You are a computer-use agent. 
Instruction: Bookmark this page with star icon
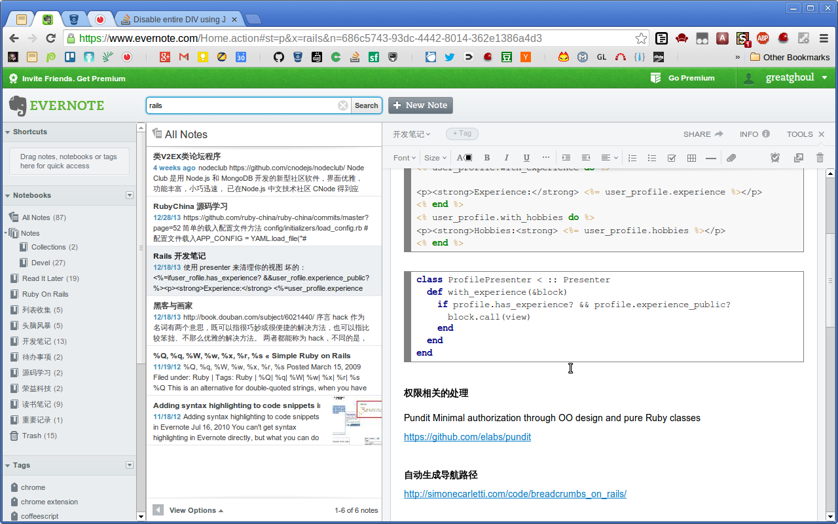pos(641,38)
